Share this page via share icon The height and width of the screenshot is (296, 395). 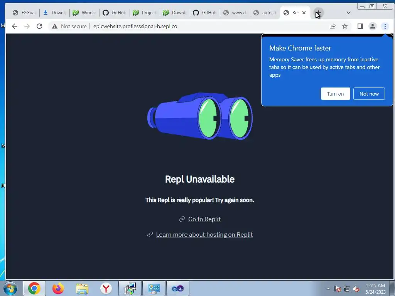coord(333,26)
